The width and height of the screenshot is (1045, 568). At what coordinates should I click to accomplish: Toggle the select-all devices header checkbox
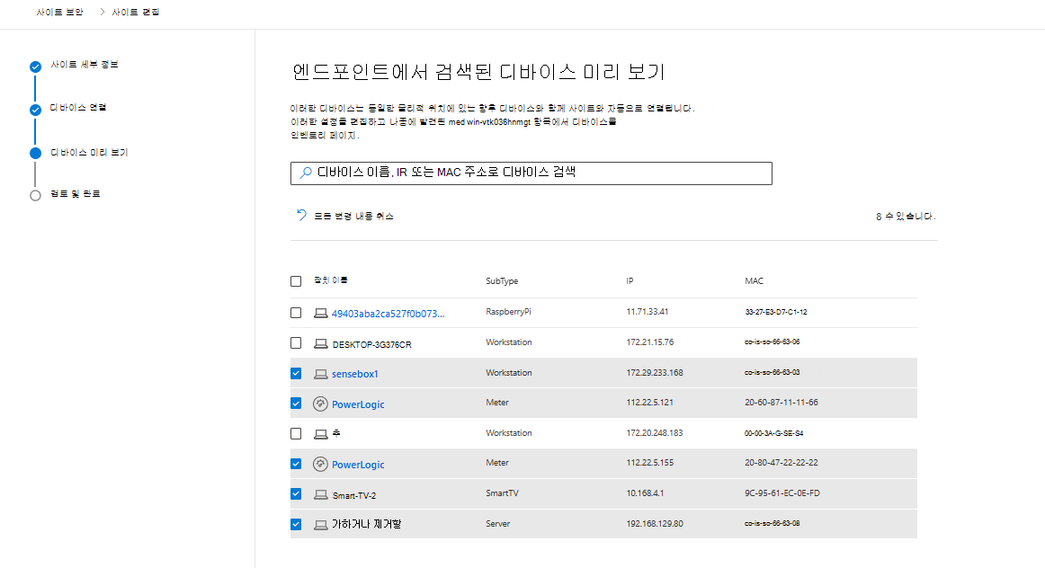coord(296,281)
